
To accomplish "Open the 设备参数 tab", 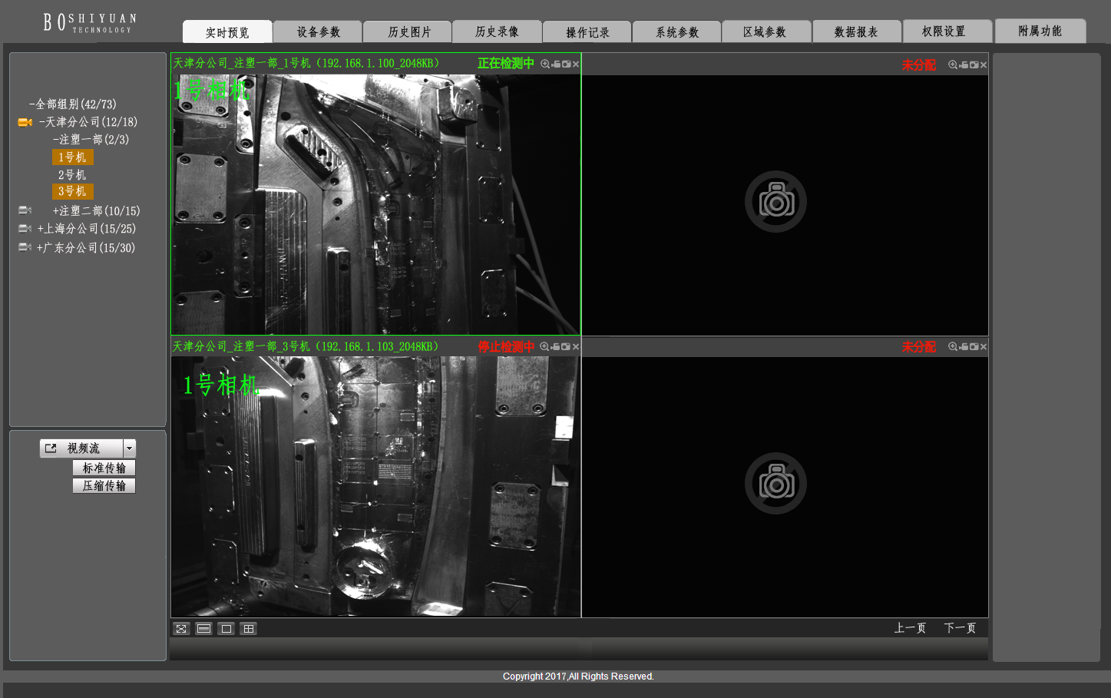I will [x=318, y=32].
